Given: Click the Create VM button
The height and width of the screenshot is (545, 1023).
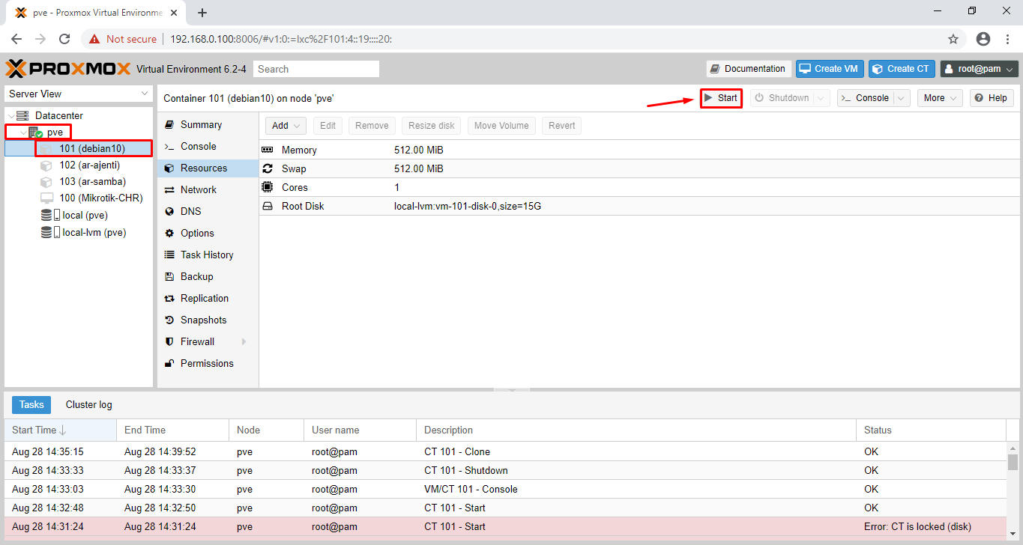Looking at the screenshot, I should [x=830, y=69].
